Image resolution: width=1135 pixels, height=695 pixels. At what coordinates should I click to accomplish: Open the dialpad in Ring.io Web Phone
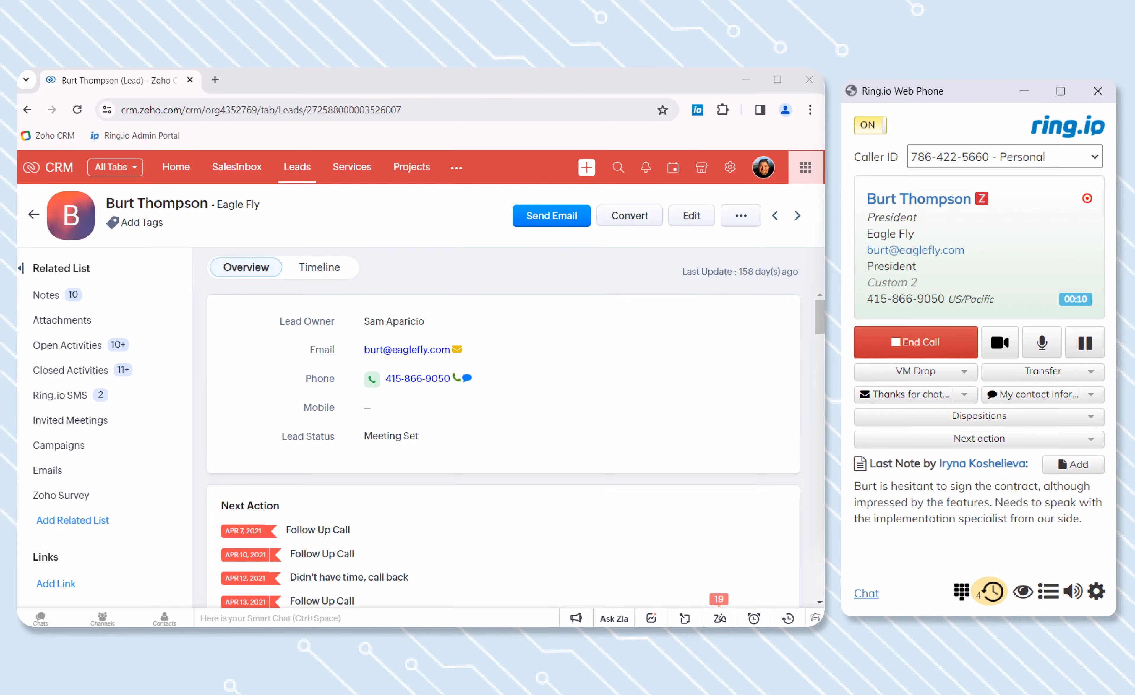pos(961,591)
